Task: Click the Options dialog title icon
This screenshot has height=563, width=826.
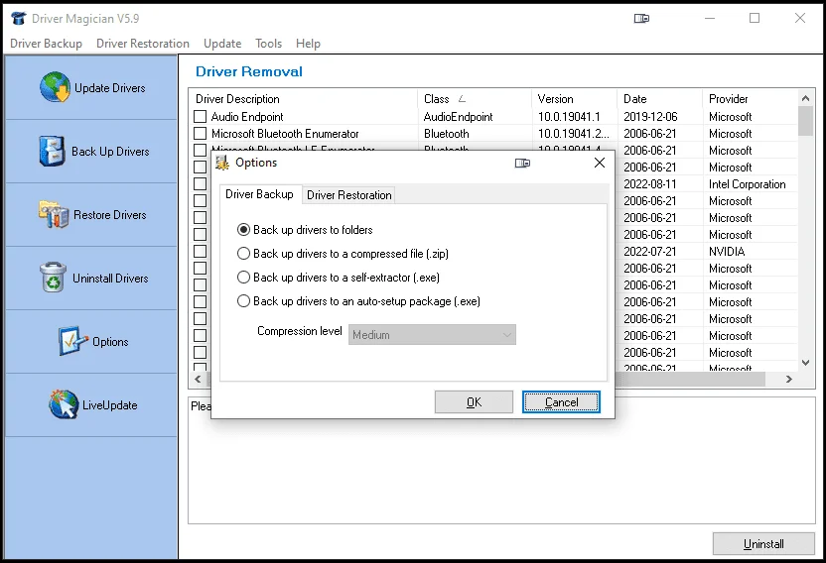Action: point(223,163)
